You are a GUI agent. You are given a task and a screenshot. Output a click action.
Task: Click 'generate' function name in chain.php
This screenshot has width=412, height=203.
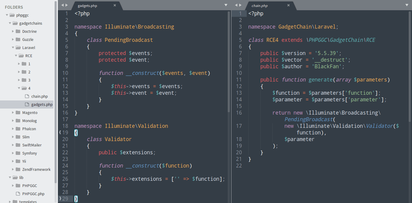tap(321, 79)
